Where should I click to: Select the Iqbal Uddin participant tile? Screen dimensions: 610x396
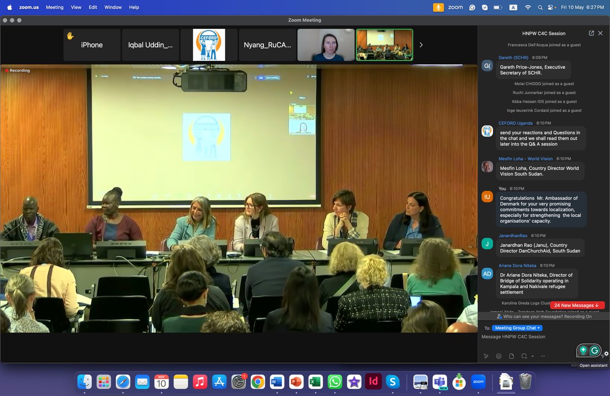coord(150,45)
